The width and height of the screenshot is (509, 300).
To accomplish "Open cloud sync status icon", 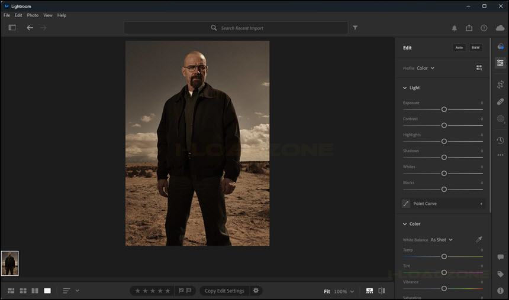I will point(500,28).
